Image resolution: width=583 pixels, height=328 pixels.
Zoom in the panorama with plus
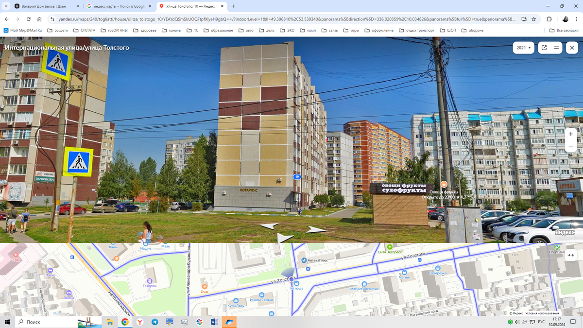coord(571,134)
